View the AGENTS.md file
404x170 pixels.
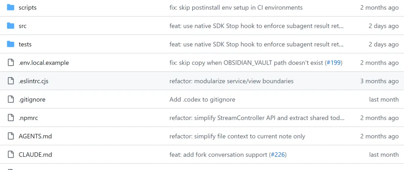pos(35,136)
